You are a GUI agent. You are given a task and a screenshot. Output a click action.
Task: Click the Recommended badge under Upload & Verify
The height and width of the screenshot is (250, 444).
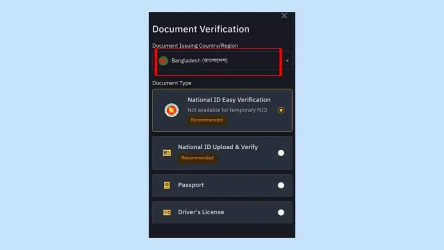(197, 158)
